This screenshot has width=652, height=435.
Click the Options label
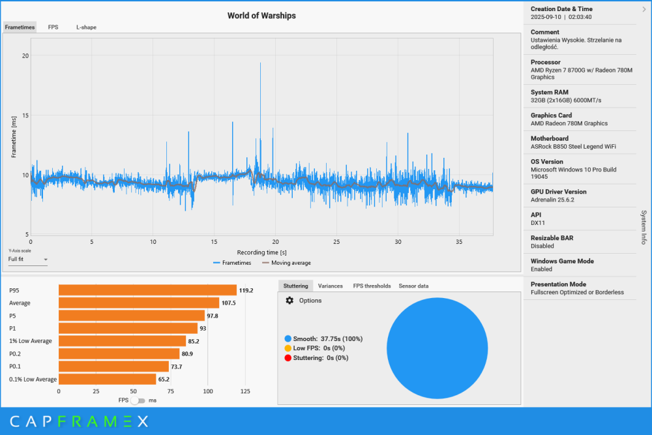tap(310, 300)
